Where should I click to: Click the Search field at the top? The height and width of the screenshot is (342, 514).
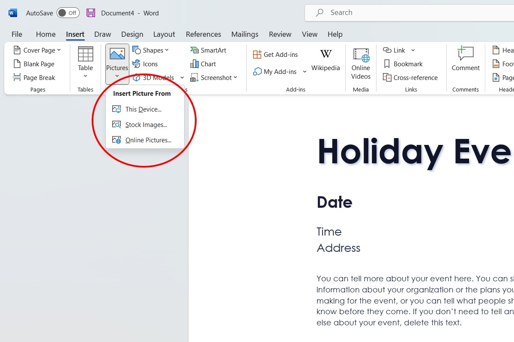(x=385, y=12)
